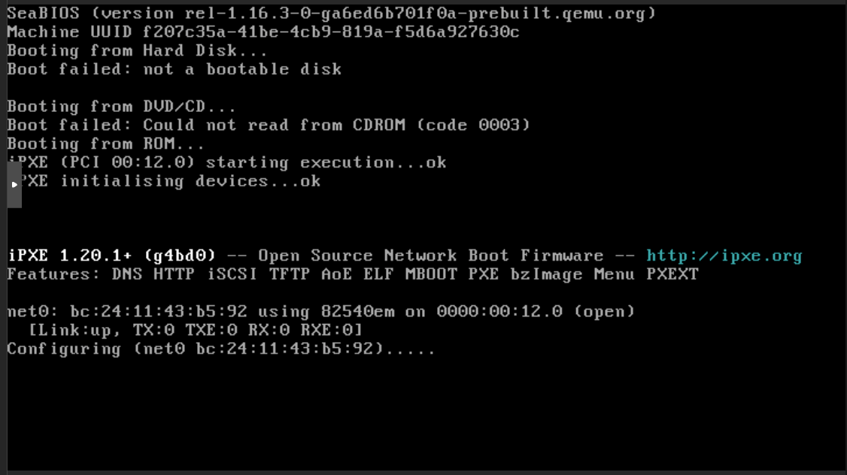Click the "[Link:up, TX:0 ...]" status line
Viewport: 847px width, 475px height.
coord(195,330)
